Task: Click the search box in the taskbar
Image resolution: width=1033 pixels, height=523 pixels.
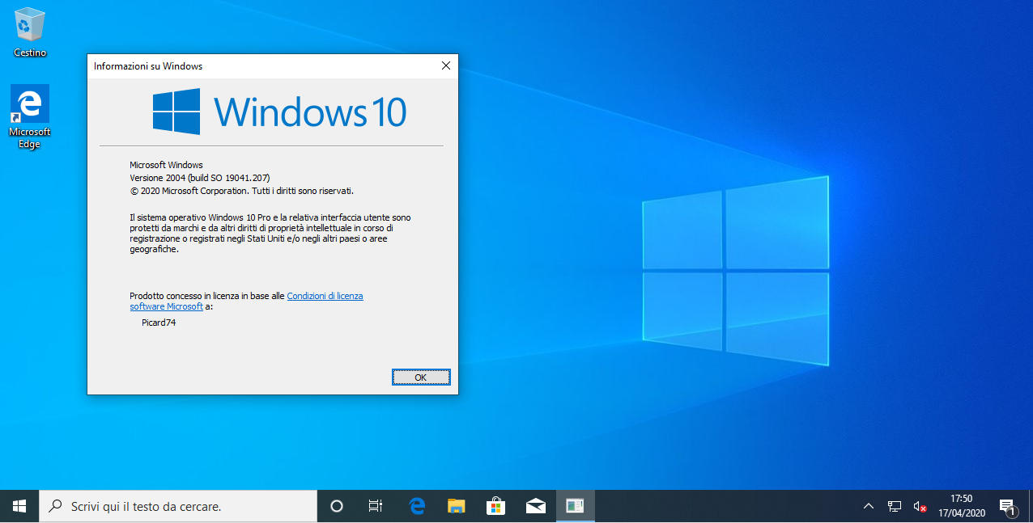Action: (x=178, y=506)
